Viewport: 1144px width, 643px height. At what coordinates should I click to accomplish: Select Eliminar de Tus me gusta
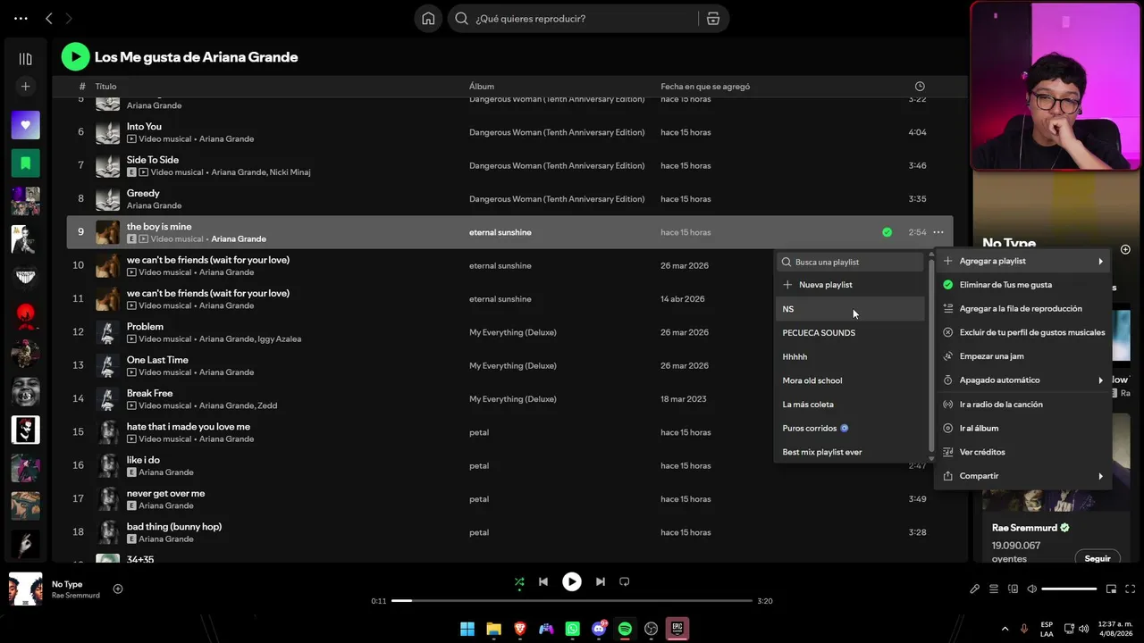[1023, 285]
